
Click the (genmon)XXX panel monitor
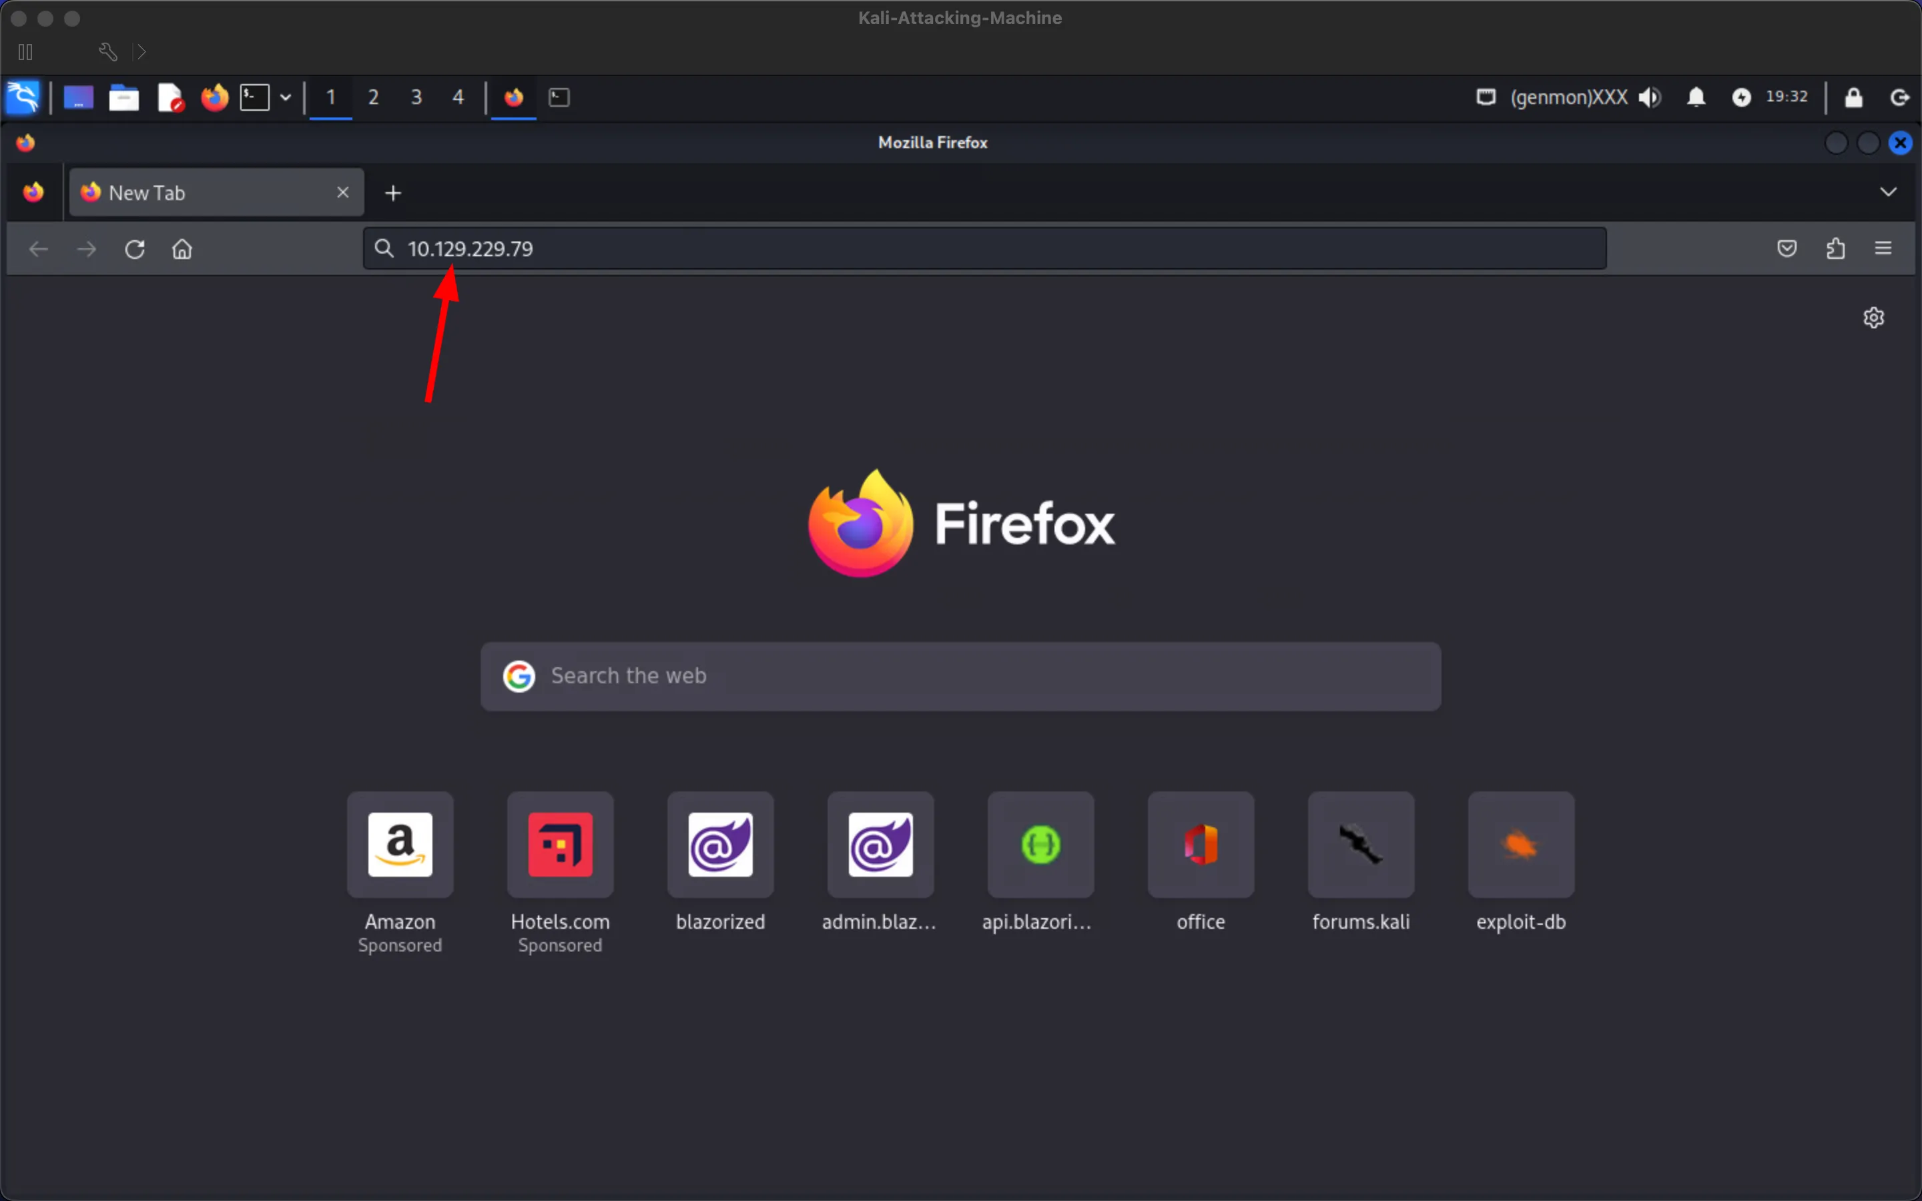[x=1568, y=97]
